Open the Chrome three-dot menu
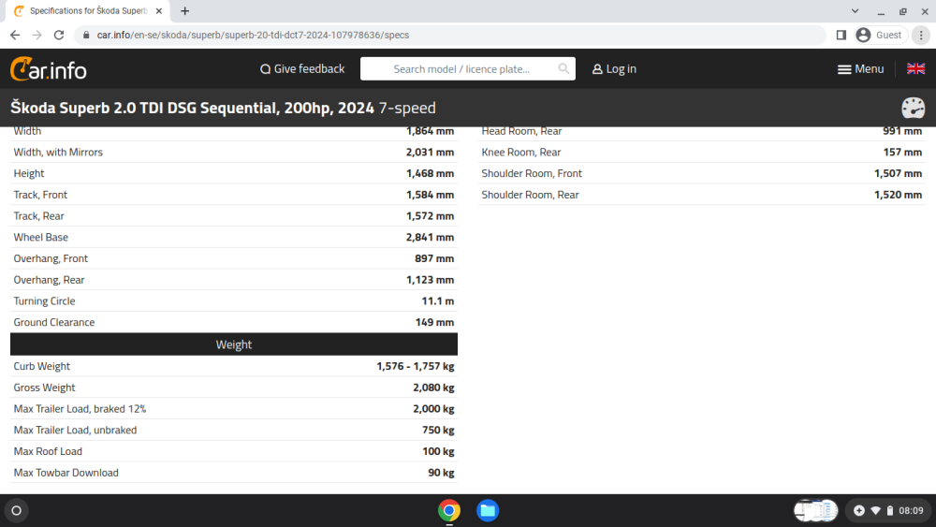 (x=921, y=36)
